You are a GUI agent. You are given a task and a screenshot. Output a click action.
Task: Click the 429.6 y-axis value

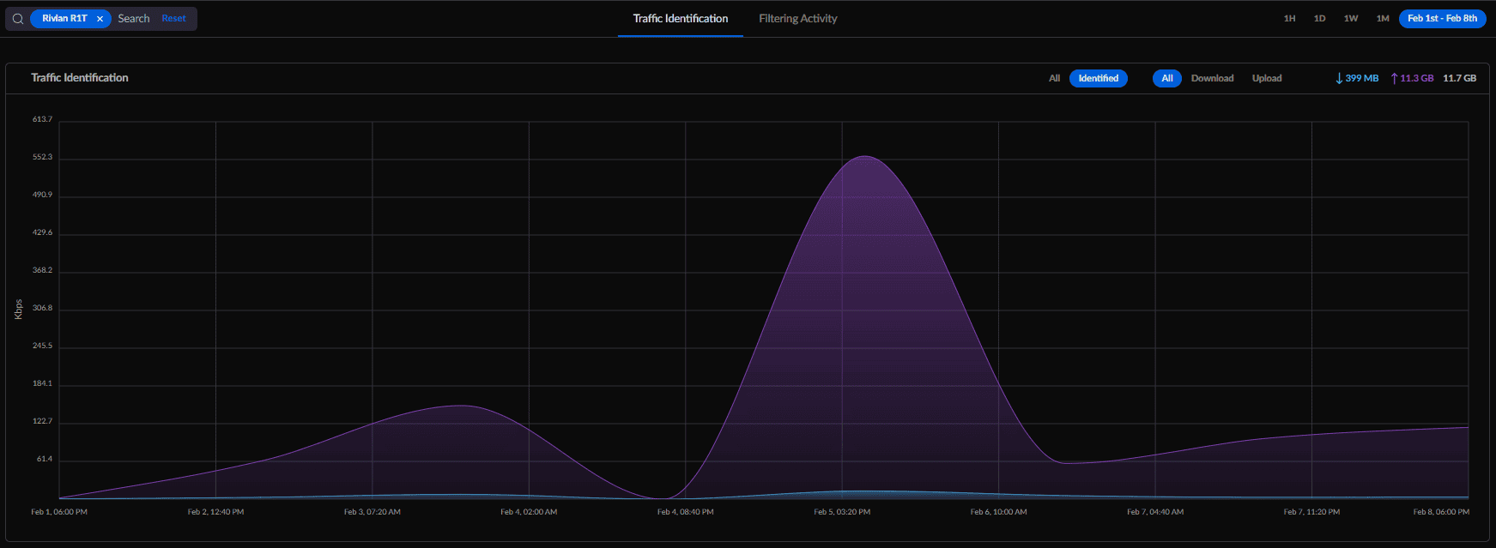pos(42,232)
